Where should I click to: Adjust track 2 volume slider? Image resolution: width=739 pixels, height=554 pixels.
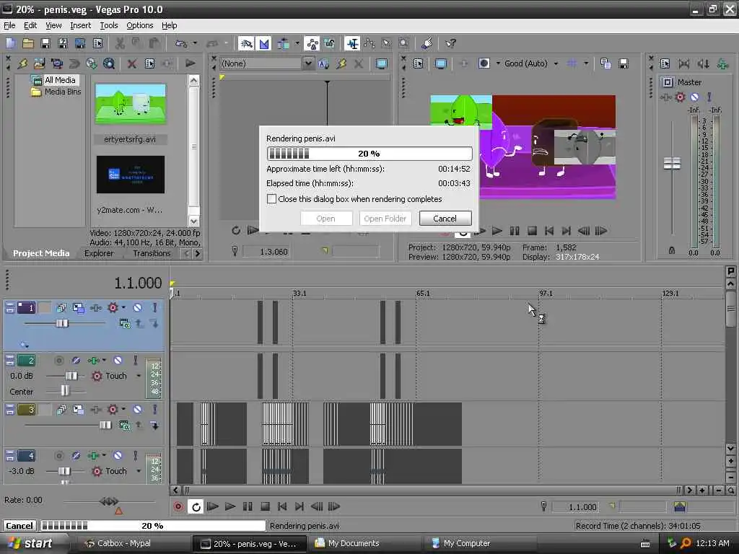click(71, 376)
